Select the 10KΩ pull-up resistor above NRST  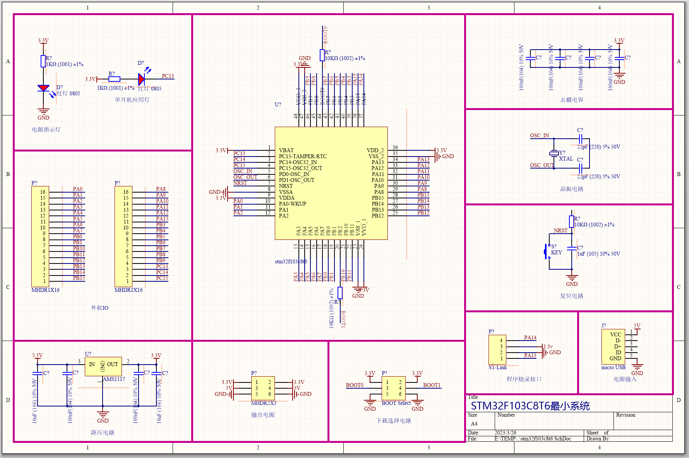point(571,222)
